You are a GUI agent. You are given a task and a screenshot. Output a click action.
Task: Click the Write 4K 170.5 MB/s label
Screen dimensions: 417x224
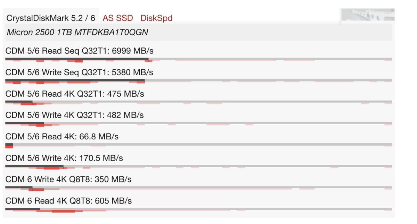click(x=64, y=158)
